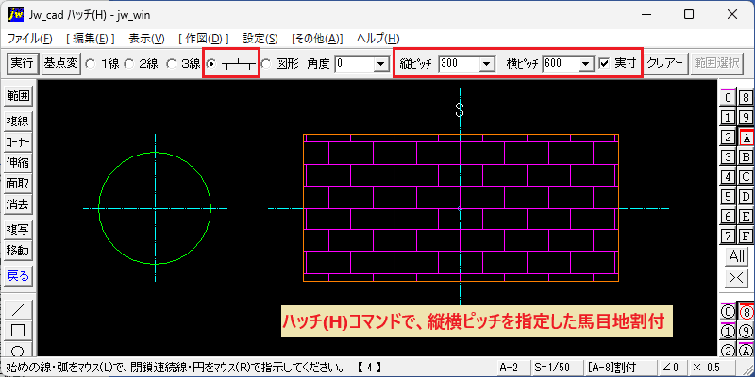Expand the 縦ピッチ dropdown list

click(487, 63)
